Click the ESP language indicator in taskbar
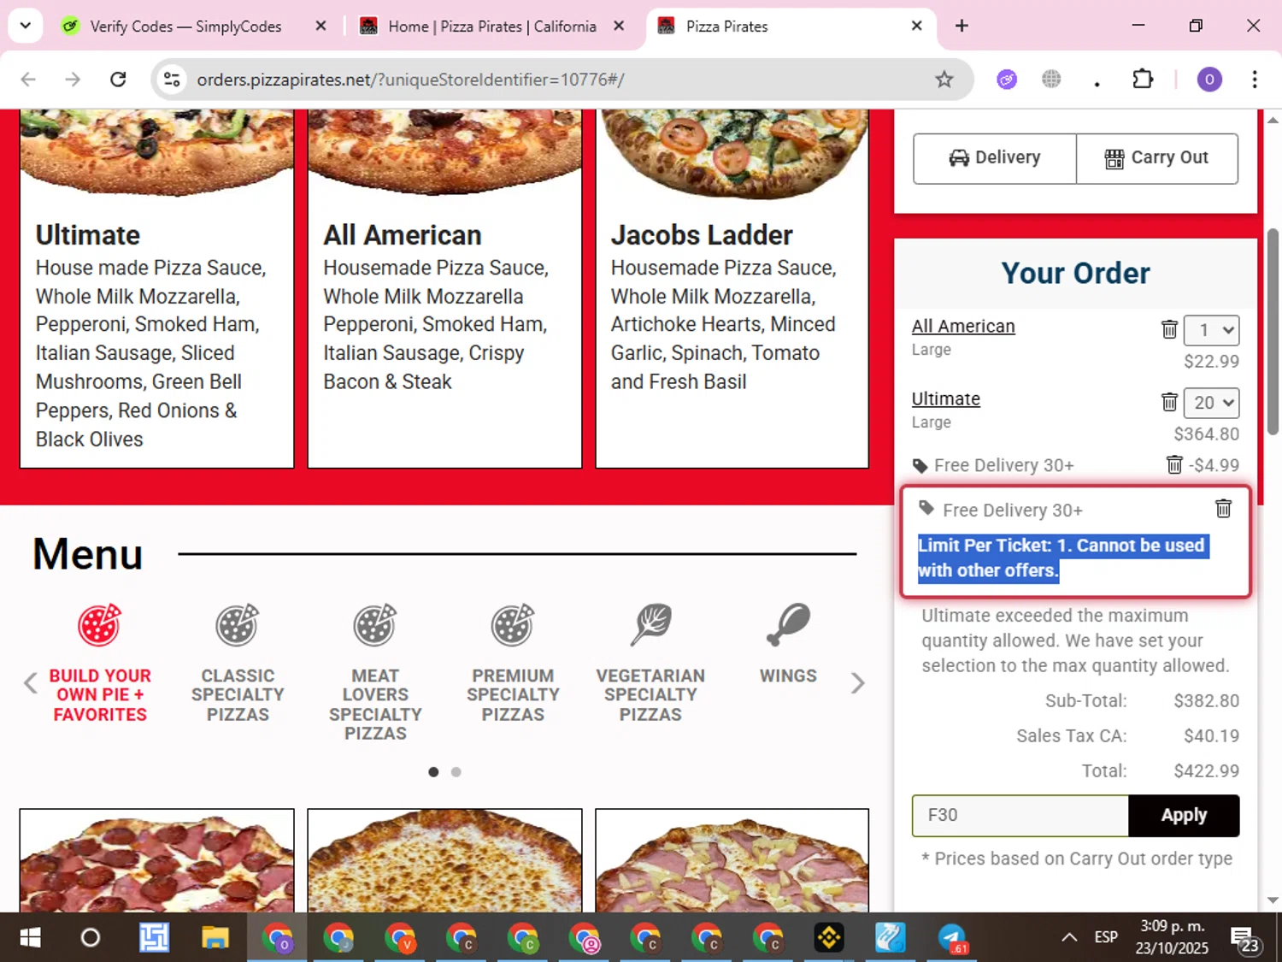The height and width of the screenshot is (962, 1282). pos(1106,937)
